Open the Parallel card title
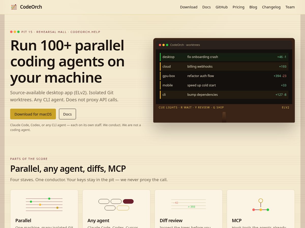305x228 pixels. 23,220
